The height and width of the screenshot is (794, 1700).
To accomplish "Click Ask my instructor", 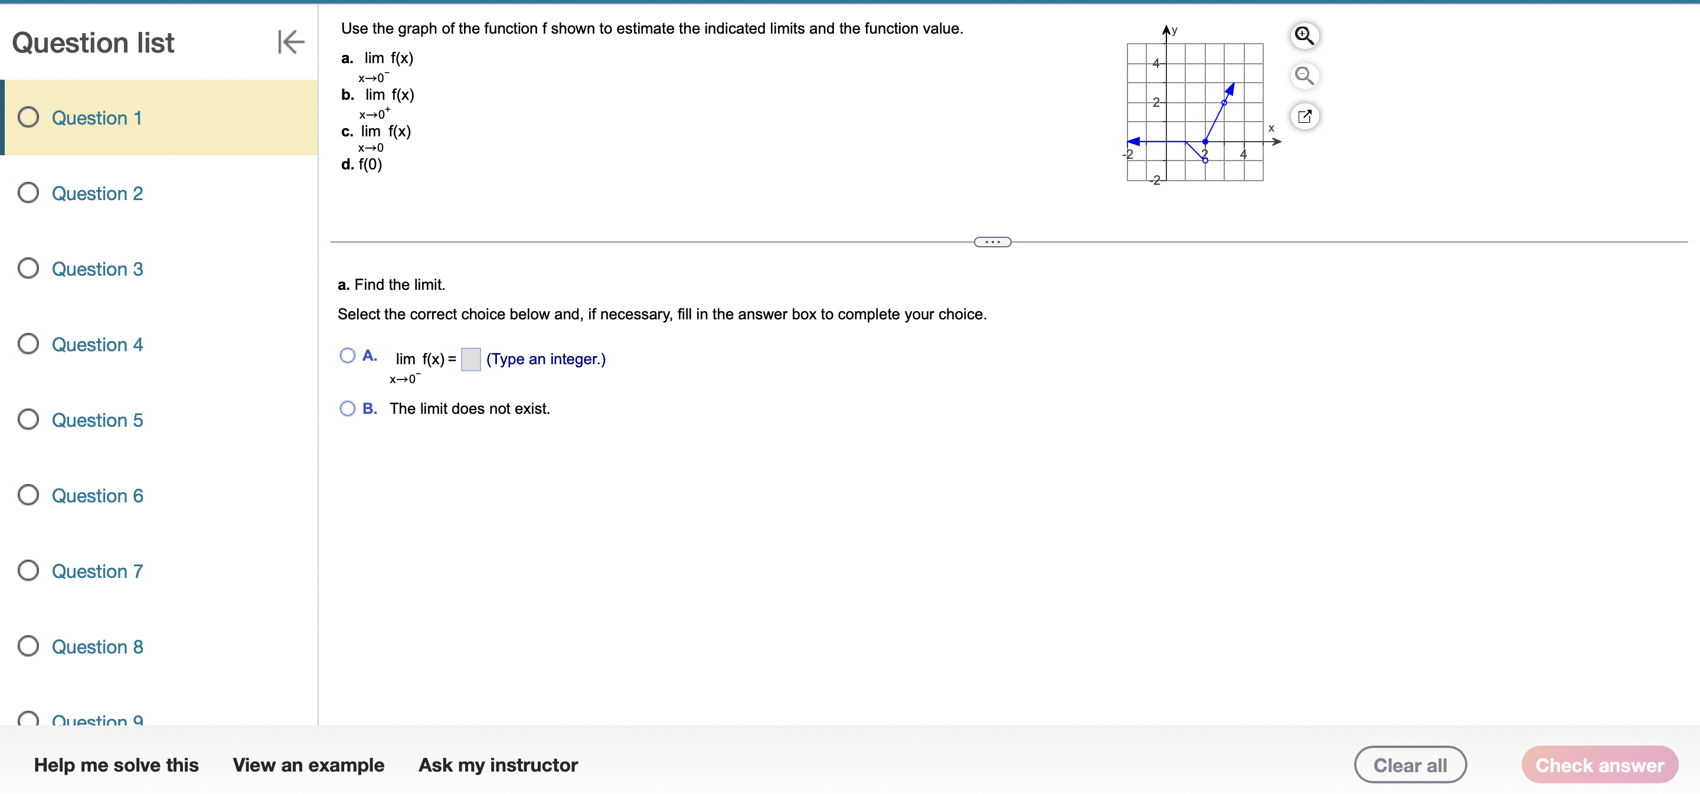I will point(498,765).
